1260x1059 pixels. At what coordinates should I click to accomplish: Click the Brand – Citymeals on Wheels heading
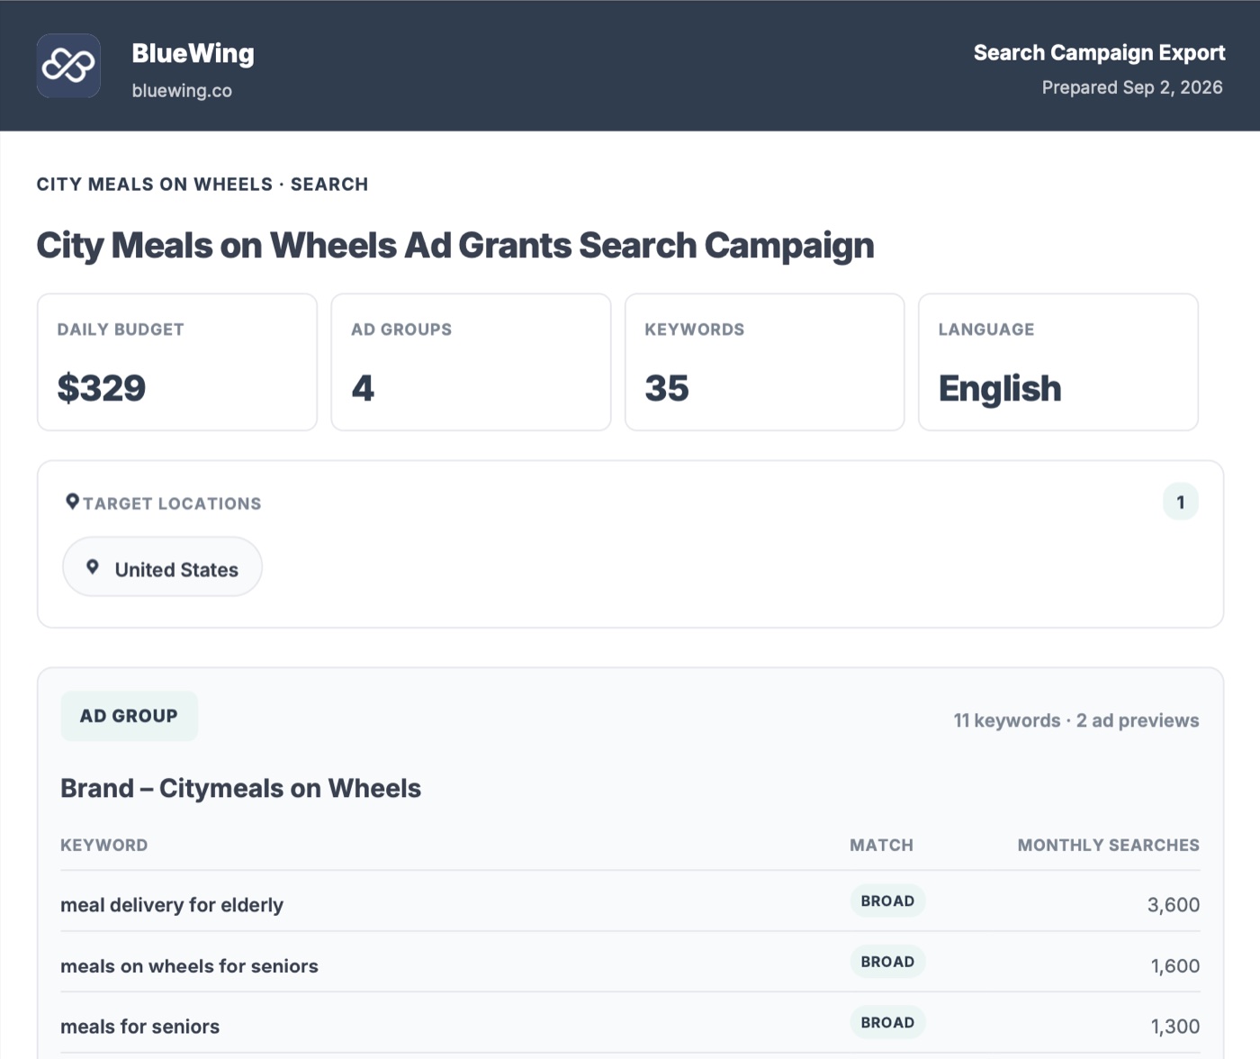(240, 788)
